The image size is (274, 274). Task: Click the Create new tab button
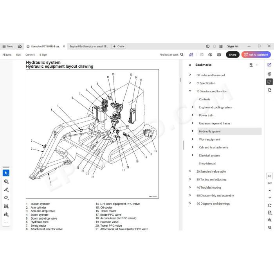click(119, 46)
